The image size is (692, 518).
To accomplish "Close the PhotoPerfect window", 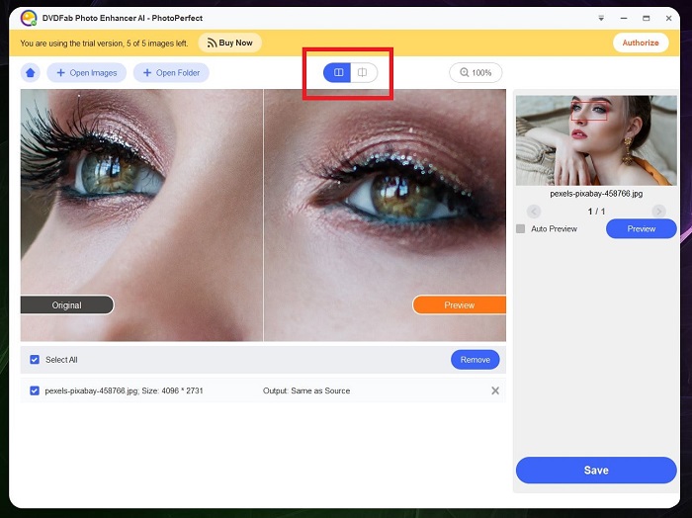I will point(668,18).
